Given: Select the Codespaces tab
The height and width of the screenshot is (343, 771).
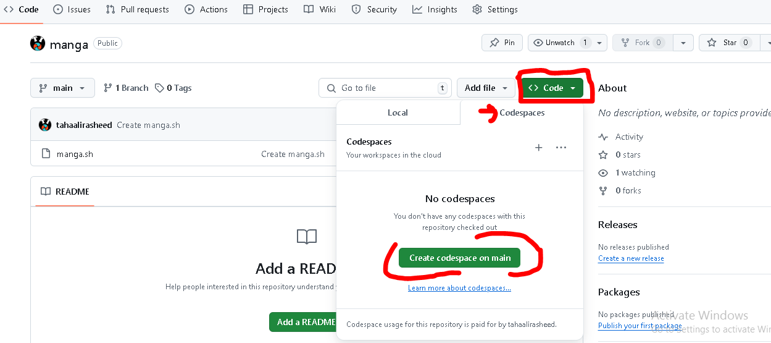Looking at the screenshot, I should tap(522, 112).
